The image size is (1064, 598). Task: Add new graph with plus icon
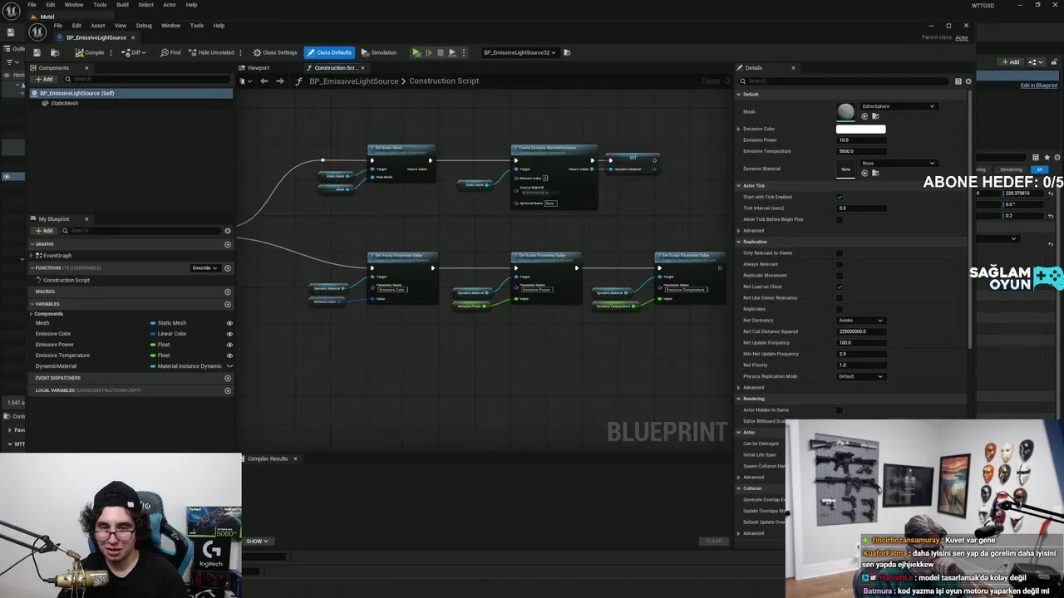pyautogui.click(x=228, y=244)
